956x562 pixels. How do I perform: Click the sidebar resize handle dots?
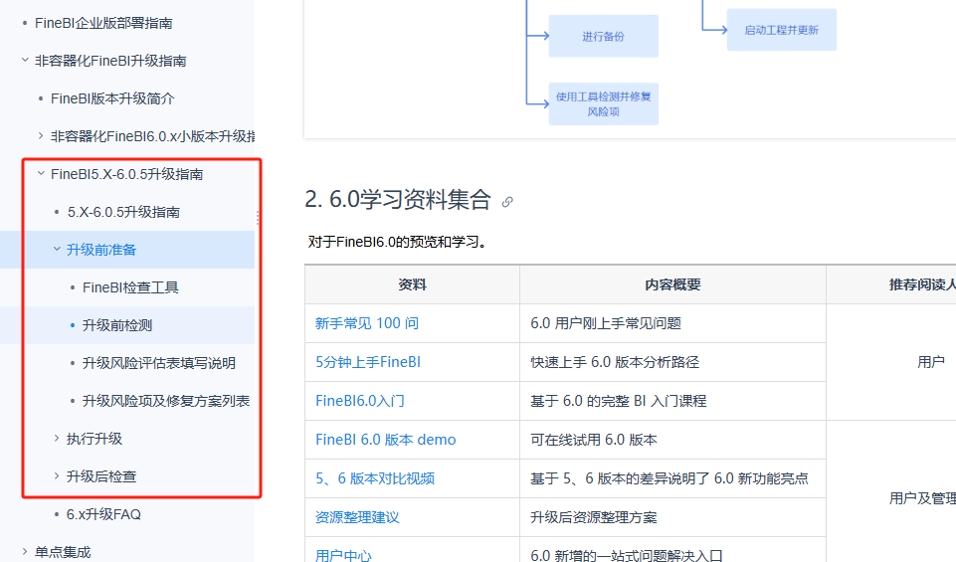pyautogui.click(x=258, y=218)
